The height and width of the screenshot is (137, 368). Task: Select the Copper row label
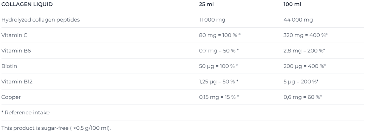tap(11, 97)
